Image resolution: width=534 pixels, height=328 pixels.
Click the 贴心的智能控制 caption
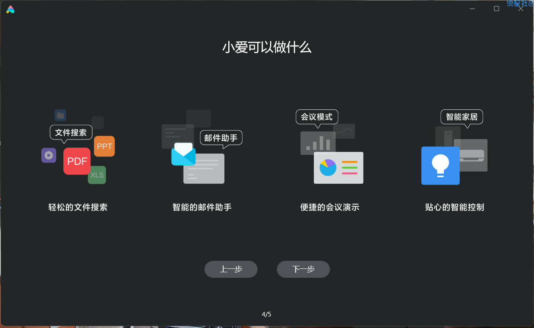[455, 208]
